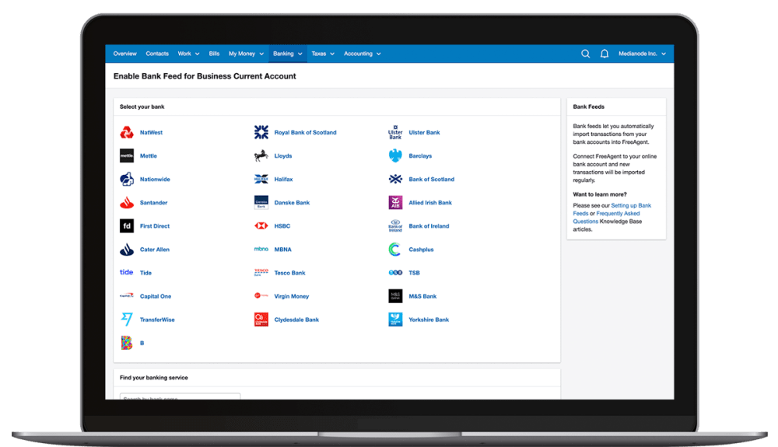The height and width of the screenshot is (447, 778).
Task: Click the Clydesdale Bank logo icon
Action: 261,320
